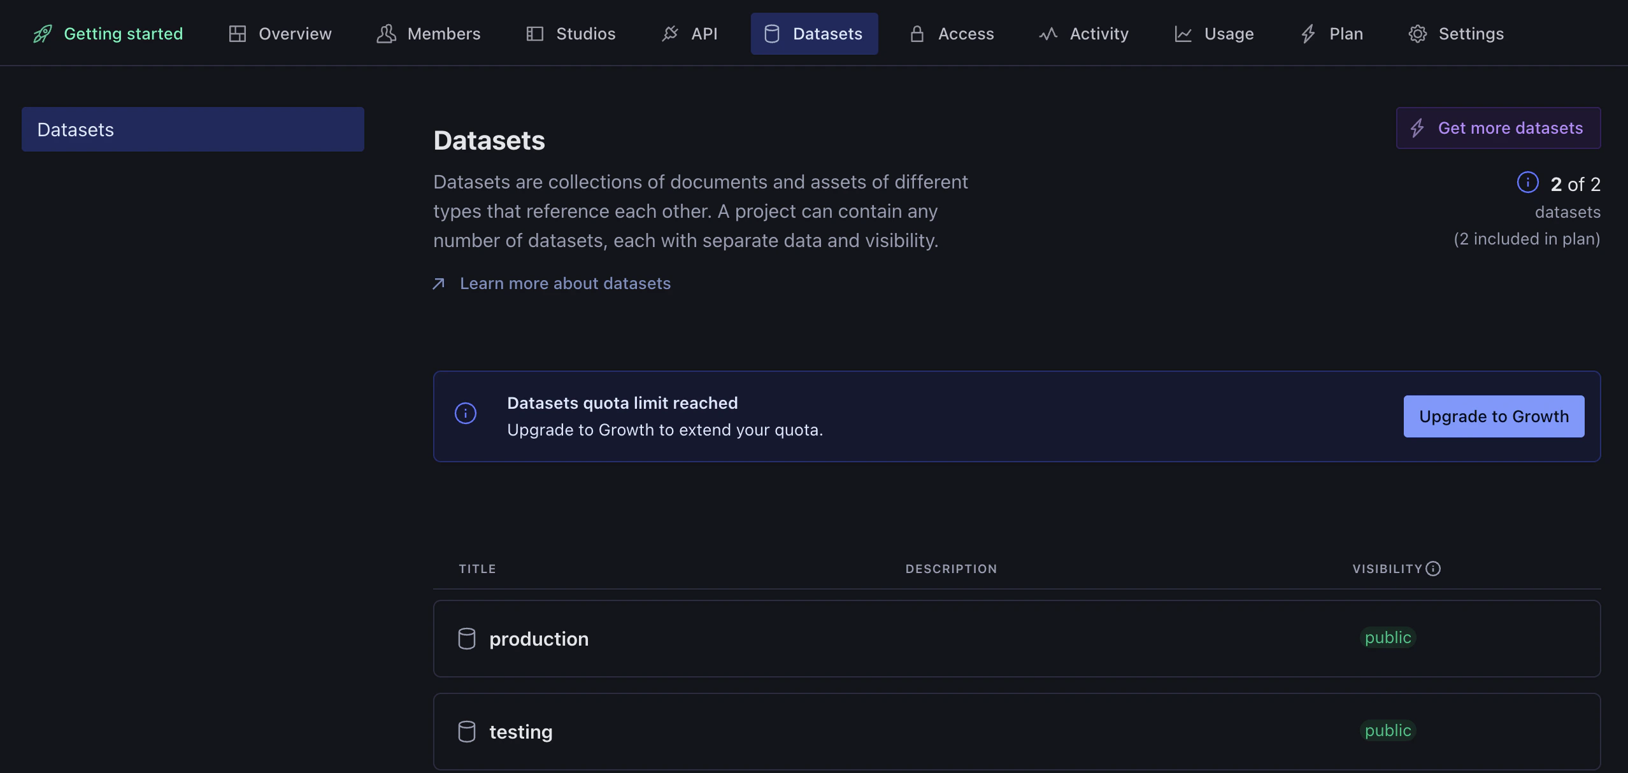Viewport: 1628px width, 773px height.
Task: Select the API tab
Action: [x=690, y=34]
